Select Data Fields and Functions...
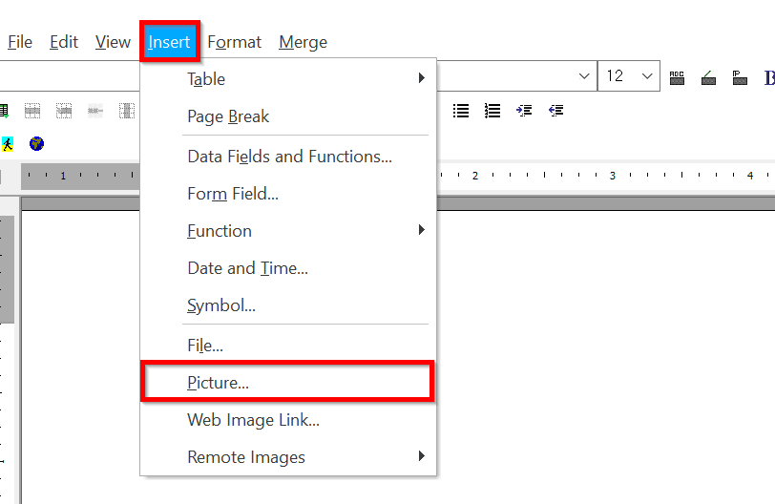Screen dimensions: 775x504 288,157
